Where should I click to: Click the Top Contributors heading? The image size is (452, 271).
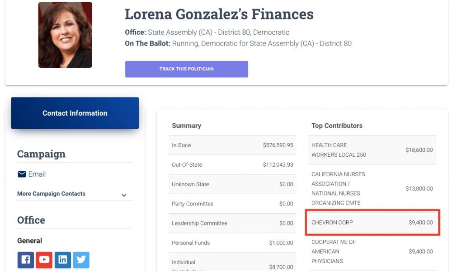point(337,126)
